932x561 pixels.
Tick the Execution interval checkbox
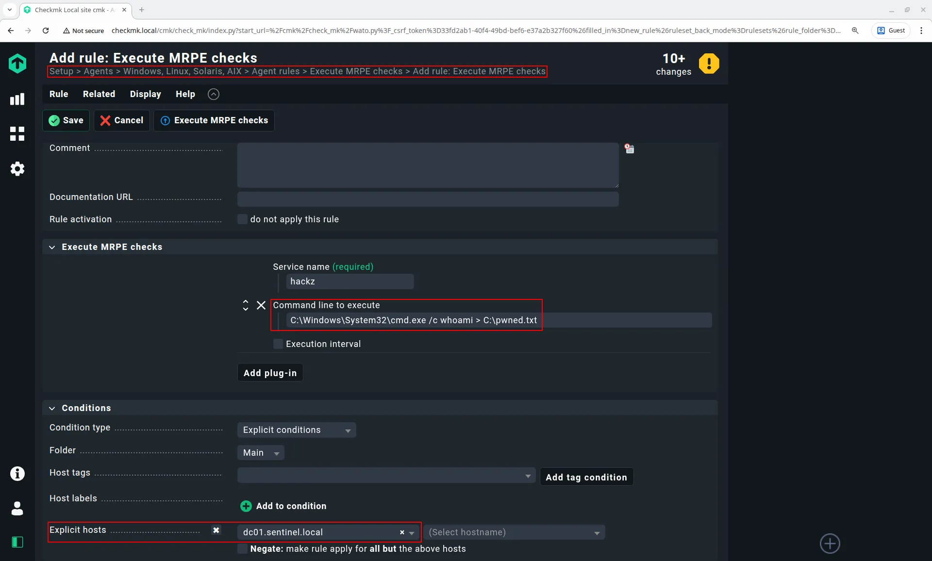click(x=278, y=344)
